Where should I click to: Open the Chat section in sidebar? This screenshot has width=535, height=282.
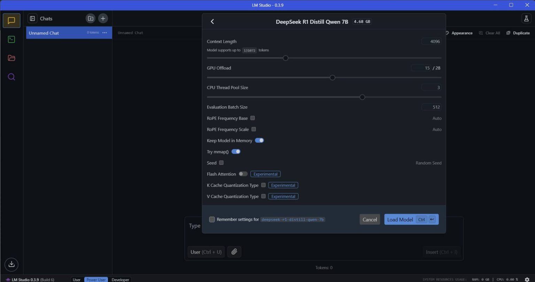click(11, 21)
